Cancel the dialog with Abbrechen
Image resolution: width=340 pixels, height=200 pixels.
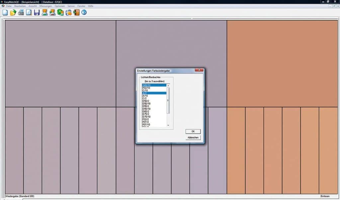pyautogui.click(x=193, y=137)
